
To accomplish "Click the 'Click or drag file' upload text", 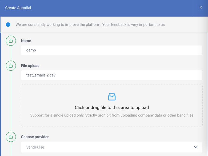I will coord(112,107).
